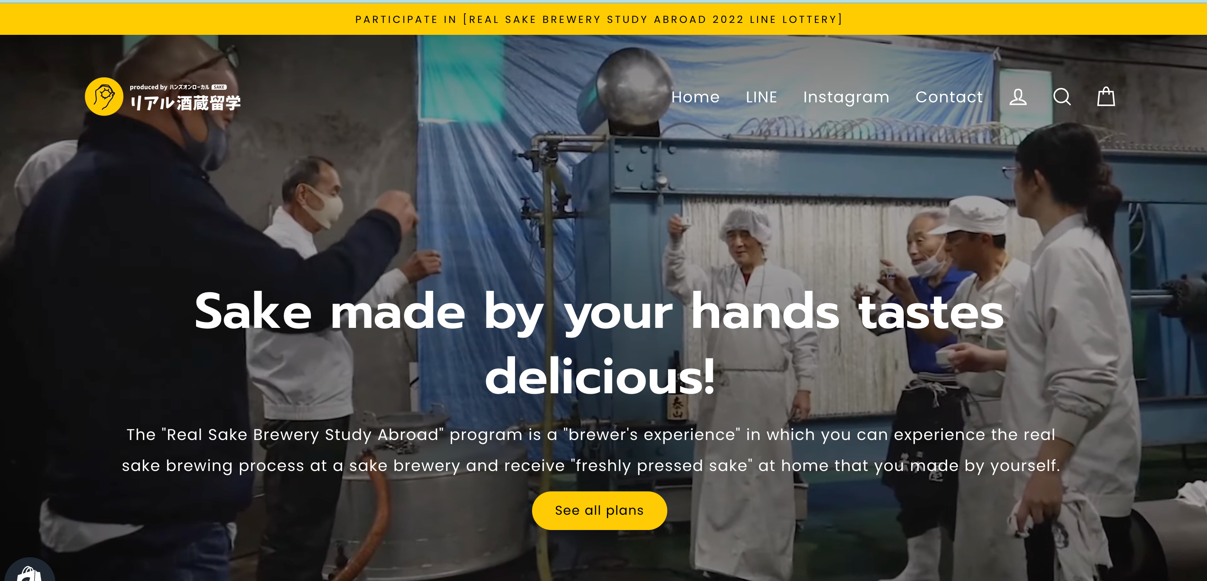1207x581 pixels.
Task: Click the headline 'Sake made by your hands tastes'
Action: tap(599, 312)
